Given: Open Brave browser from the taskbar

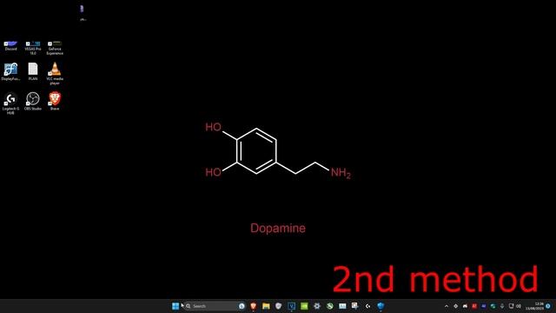Looking at the screenshot, I should pyautogui.click(x=253, y=306).
